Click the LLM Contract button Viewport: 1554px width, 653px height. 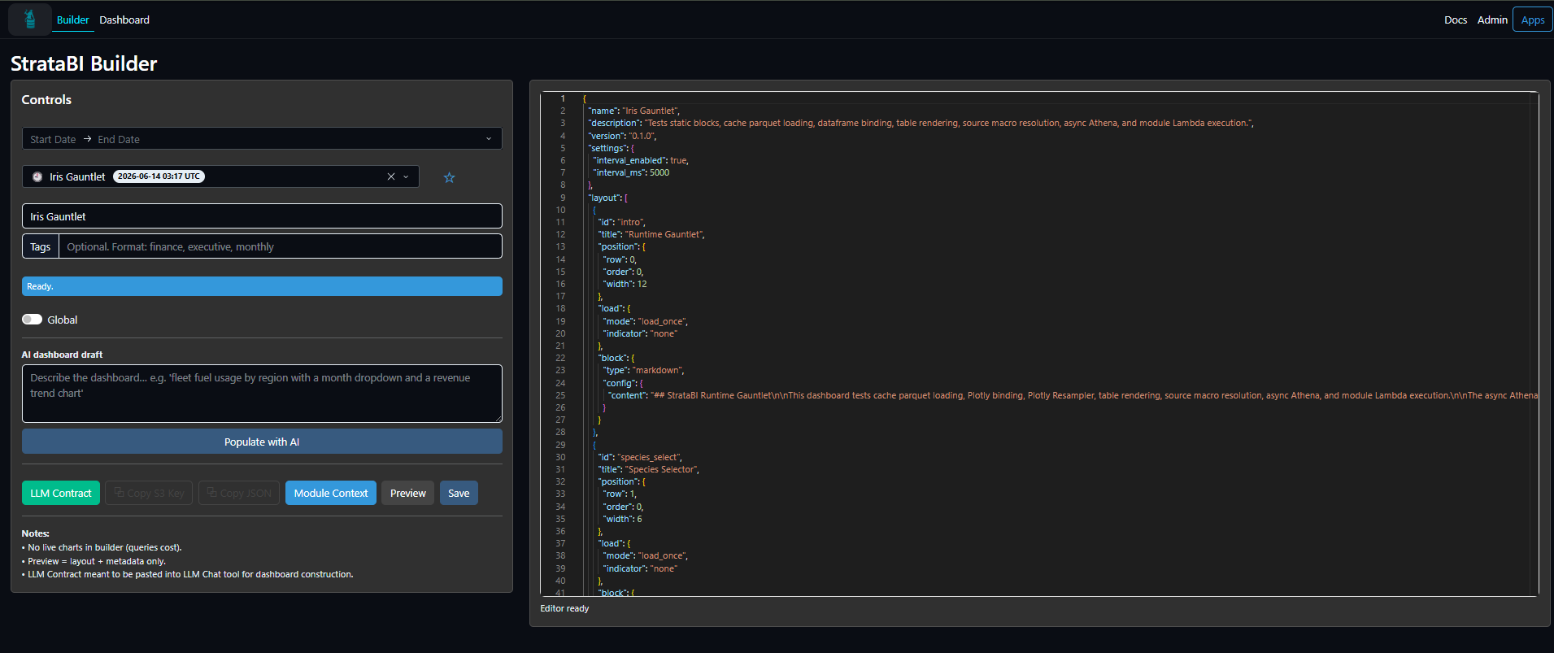pos(61,493)
